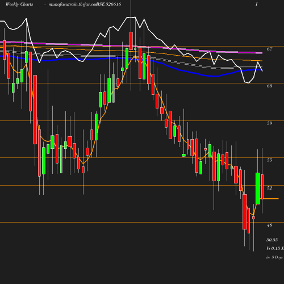This screenshot has width=284, height=284.
Task: Click the price axis label 63
Action: (269, 86)
